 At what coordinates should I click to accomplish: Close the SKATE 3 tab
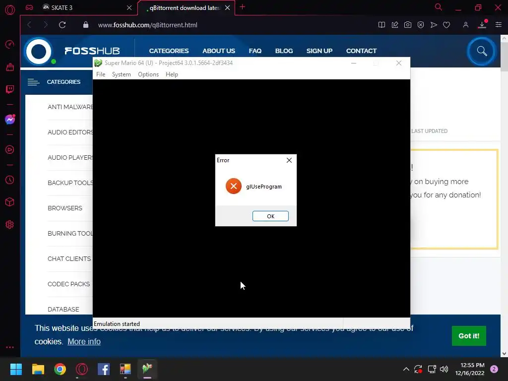coord(129,8)
